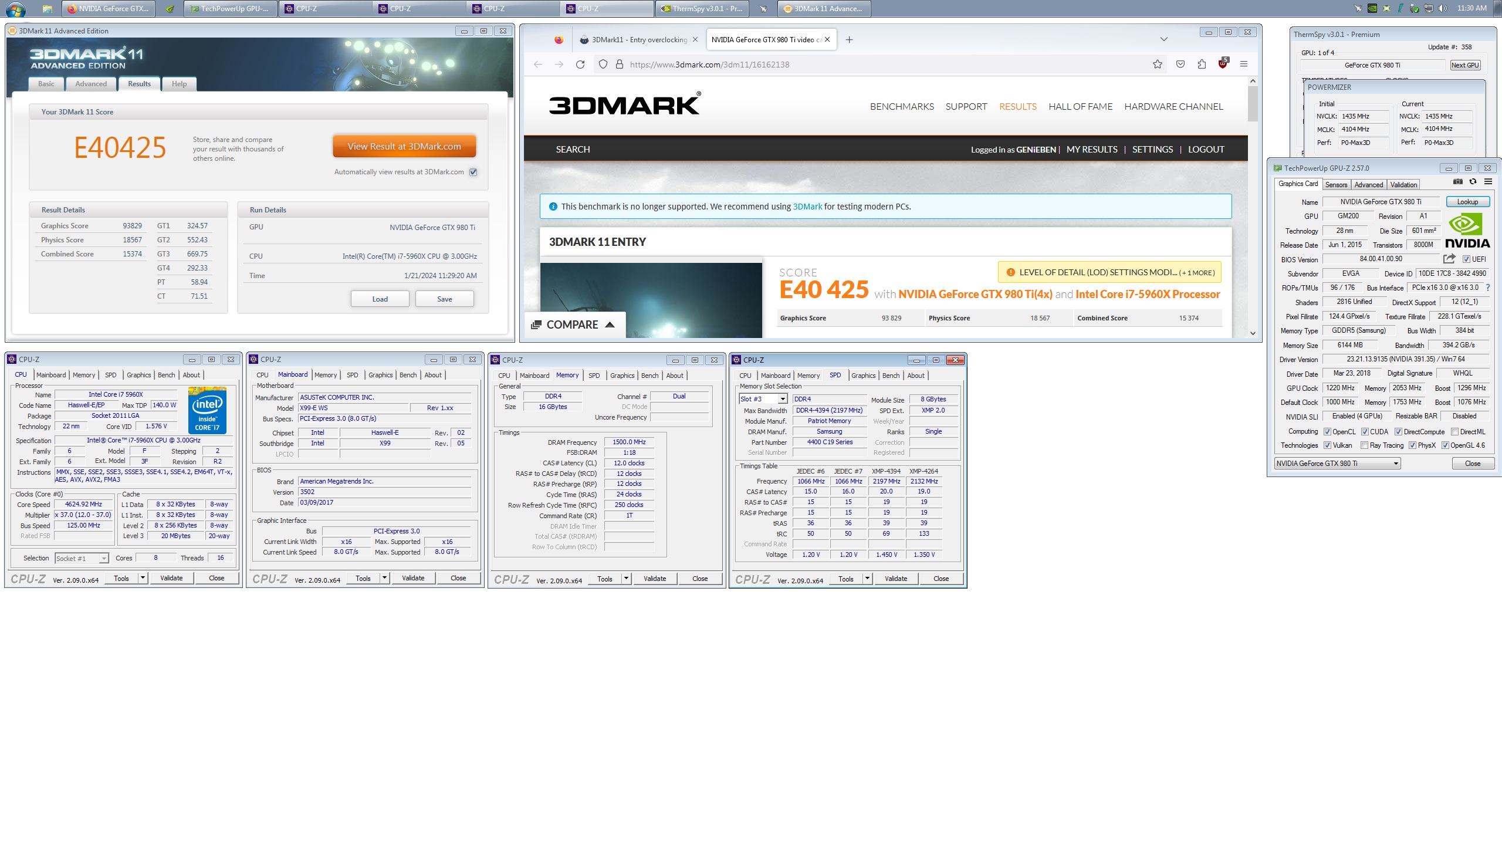Close the 3DMark11 Entry overclocking tab
This screenshot has height=845, width=1502.
tap(695, 40)
